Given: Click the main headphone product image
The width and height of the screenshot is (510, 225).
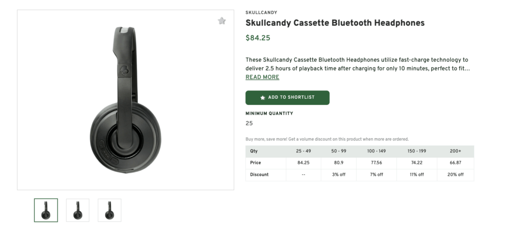Looking at the screenshot, I should coord(126,99).
